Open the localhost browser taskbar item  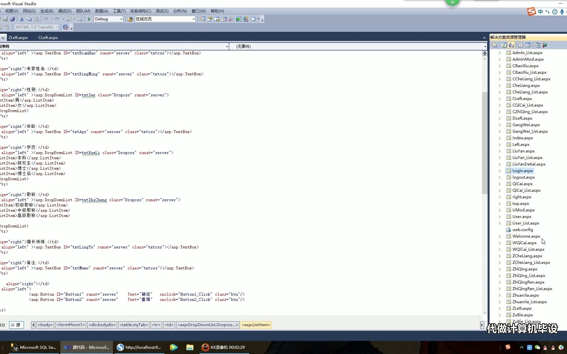(139, 347)
